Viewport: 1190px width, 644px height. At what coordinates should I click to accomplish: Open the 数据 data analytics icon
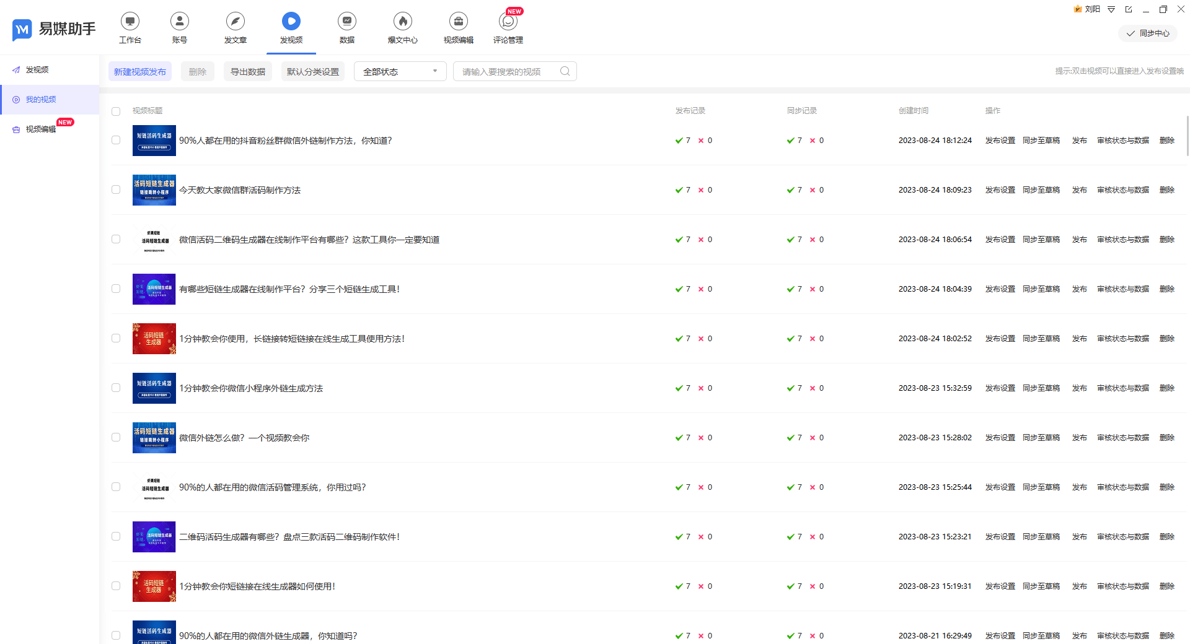(346, 27)
